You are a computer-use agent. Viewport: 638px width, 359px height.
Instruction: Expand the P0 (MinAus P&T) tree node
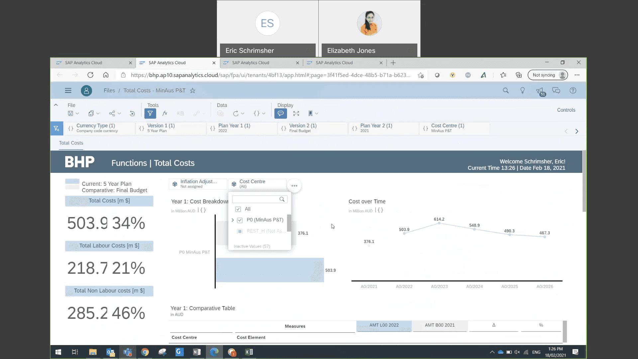click(233, 220)
